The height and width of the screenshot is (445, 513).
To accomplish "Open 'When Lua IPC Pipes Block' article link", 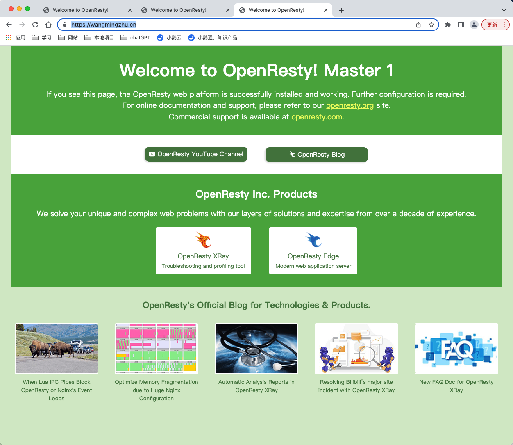I will click(x=57, y=390).
